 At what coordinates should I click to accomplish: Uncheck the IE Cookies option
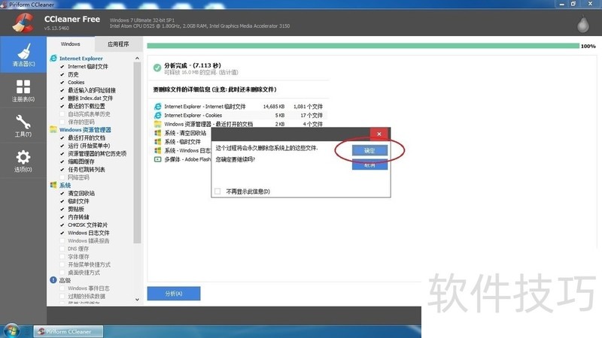pyautogui.click(x=62, y=83)
